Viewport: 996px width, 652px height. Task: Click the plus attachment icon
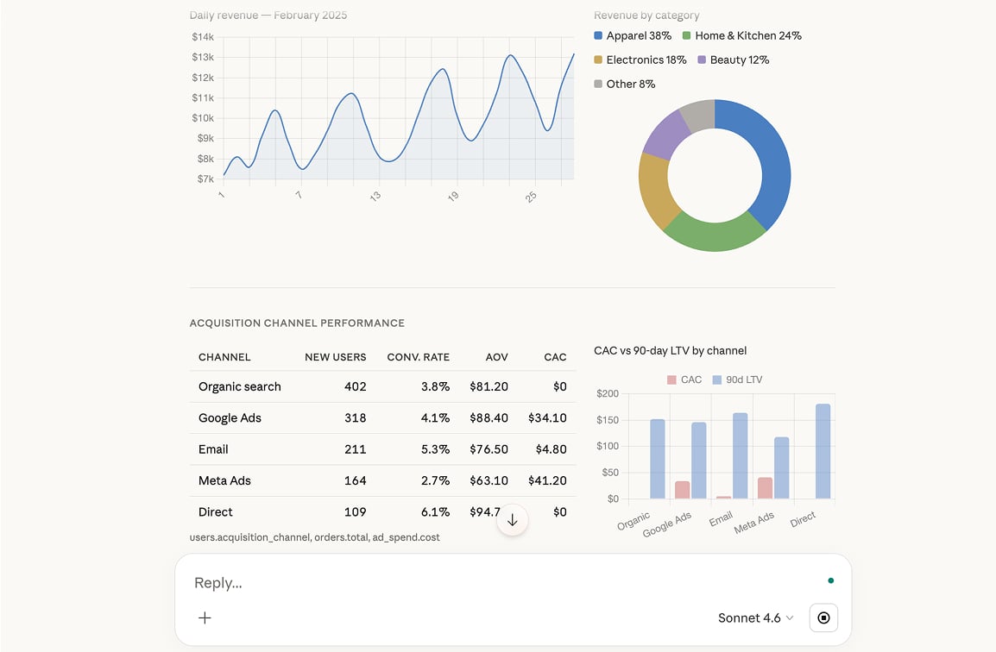pos(205,618)
